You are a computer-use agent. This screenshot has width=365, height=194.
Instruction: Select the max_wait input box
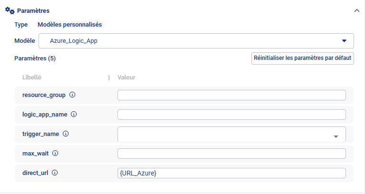click(x=231, y=154)
